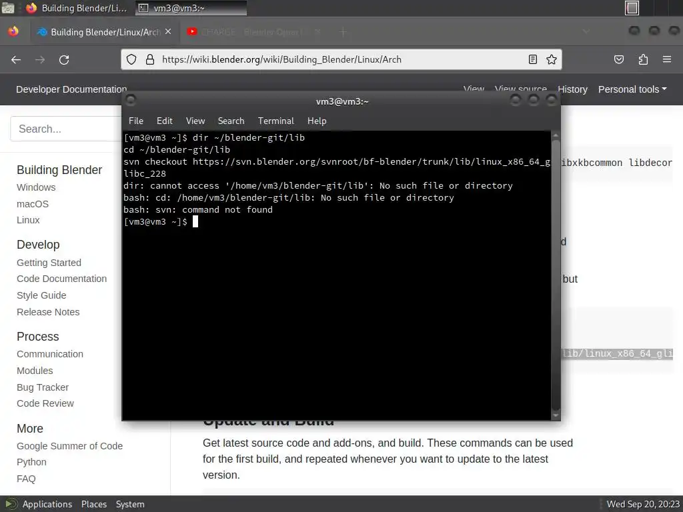Open Building Blender sidebar heading
This screenshot has width=683, height=512.
59,170
